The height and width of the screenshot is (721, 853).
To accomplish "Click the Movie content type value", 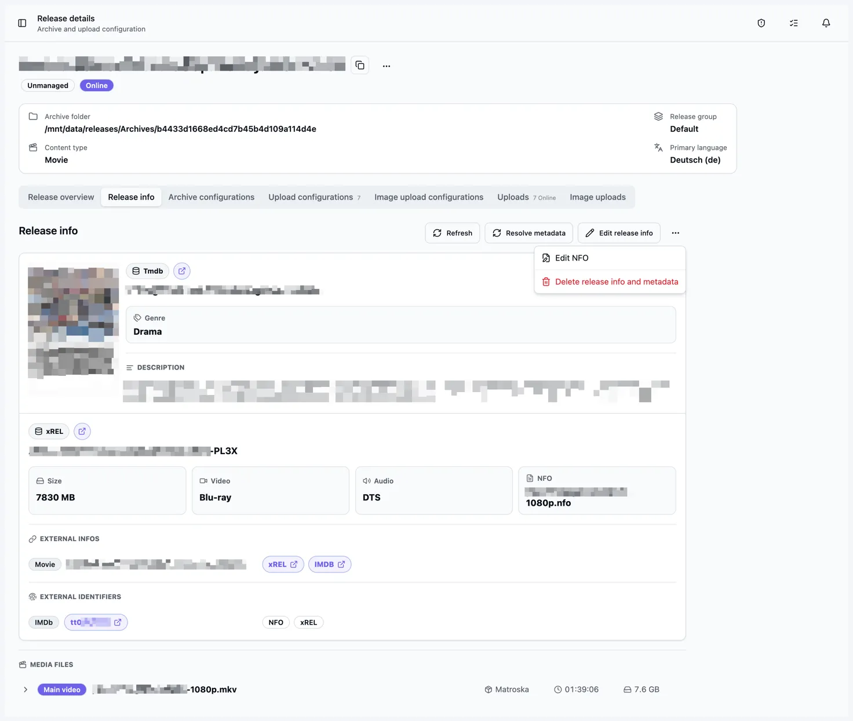I will click(x=56, y=160).
